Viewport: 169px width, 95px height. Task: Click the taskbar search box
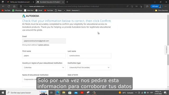pyautogui.click(x=27, y=93)
